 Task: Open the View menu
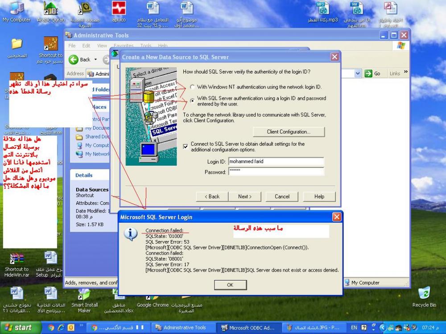(102, 46)
